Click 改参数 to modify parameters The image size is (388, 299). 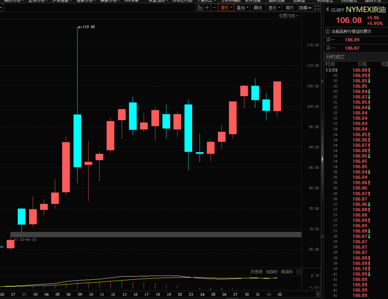tap(257, 272)
